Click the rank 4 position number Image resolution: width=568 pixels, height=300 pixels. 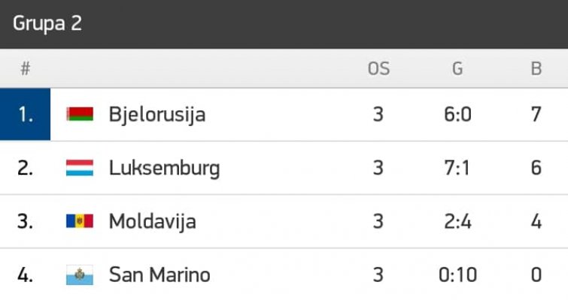click(26, 274)
